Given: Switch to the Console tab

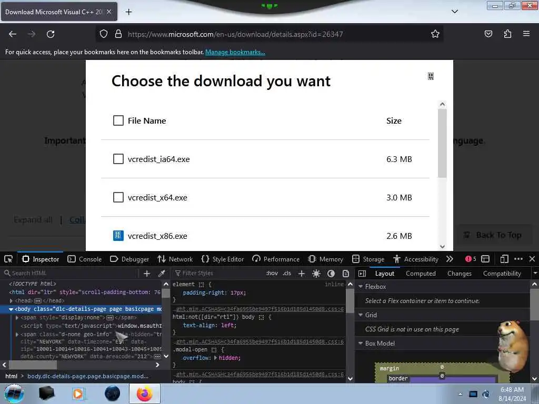Looking at the screenshot, I should 85,259.
